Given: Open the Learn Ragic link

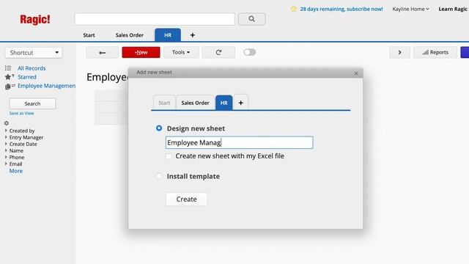Looking at the screenshot, I should point(453,9).
